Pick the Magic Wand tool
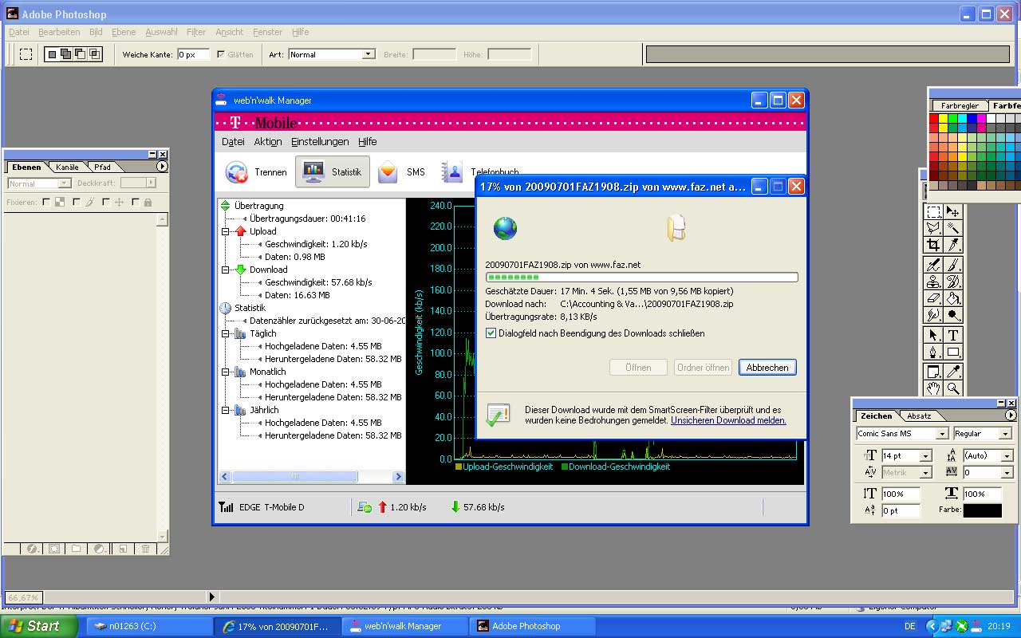 click(952, 228)
